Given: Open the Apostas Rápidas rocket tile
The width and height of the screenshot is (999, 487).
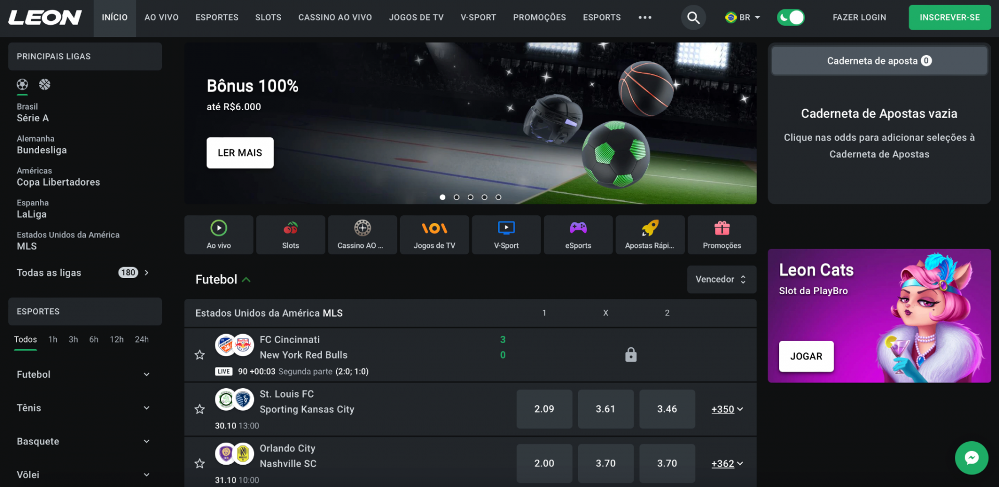Looking at the screenshot, I should pos(650,235).
